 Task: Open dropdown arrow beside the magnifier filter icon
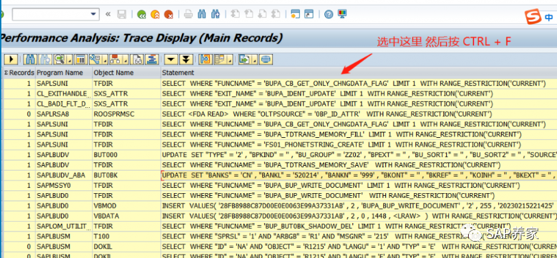click(x=70, y=59)
